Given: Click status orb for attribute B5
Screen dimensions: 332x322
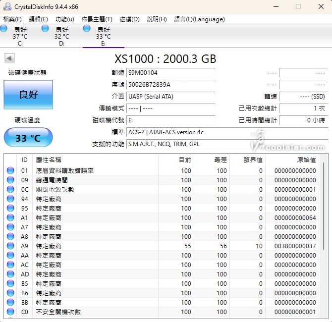Looking at the screenshot, I should point(10,283).
